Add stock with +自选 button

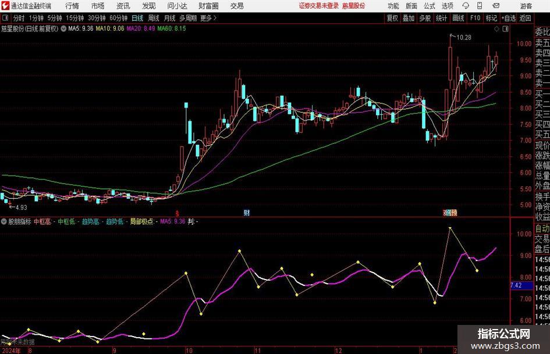(508, 18)
